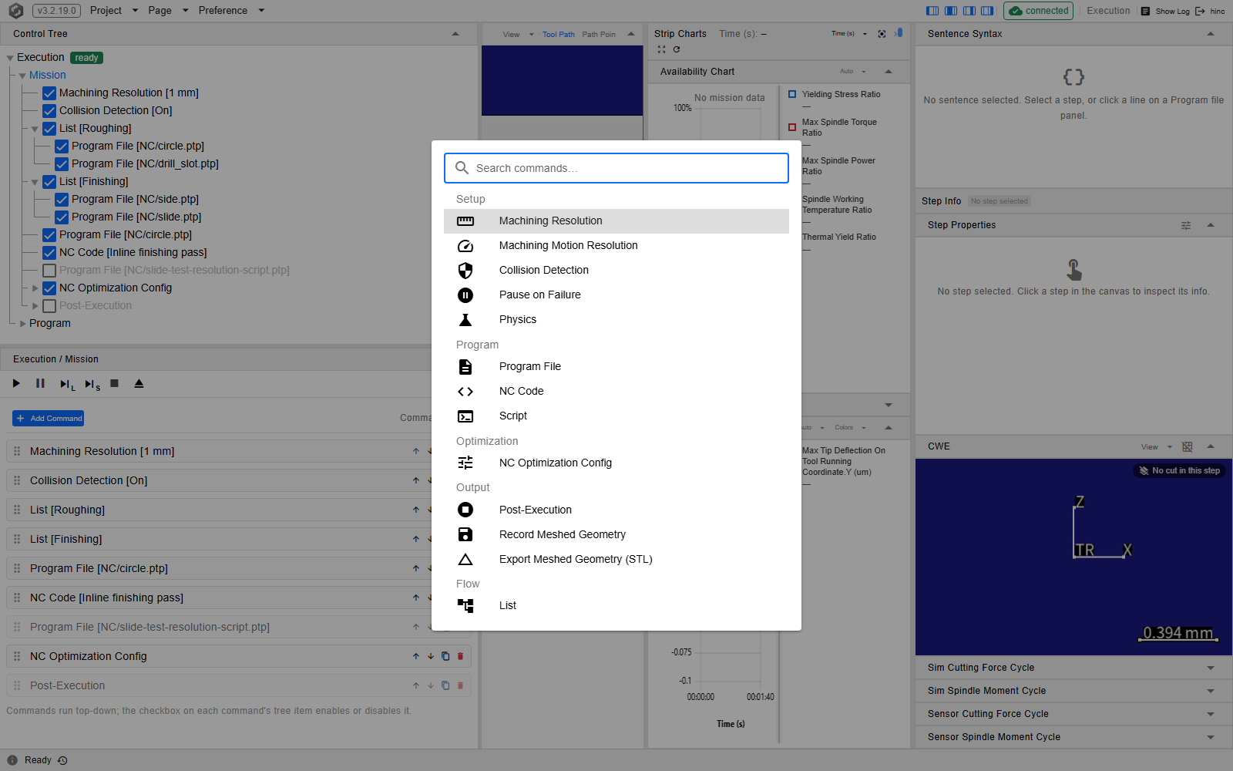Add a Program File command from palette
Viewport: 1233px width, 771px height.
point(616,366)
